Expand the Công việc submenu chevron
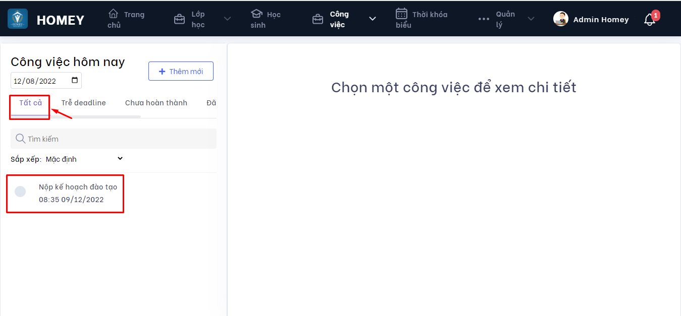The width and height of the screenshot is (681, 316). pos(373,19)
